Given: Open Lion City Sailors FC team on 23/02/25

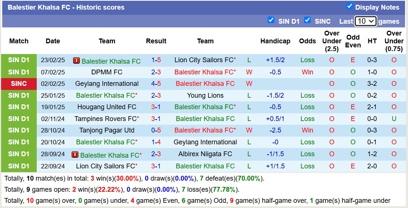Looking at the screenshot, I should (204, 60).
